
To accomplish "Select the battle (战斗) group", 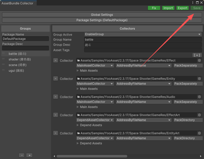I will click(25, 54).
